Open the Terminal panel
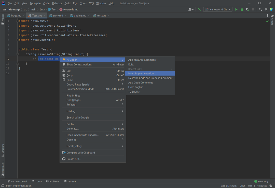The image size is (275, 188). [70, 181]
